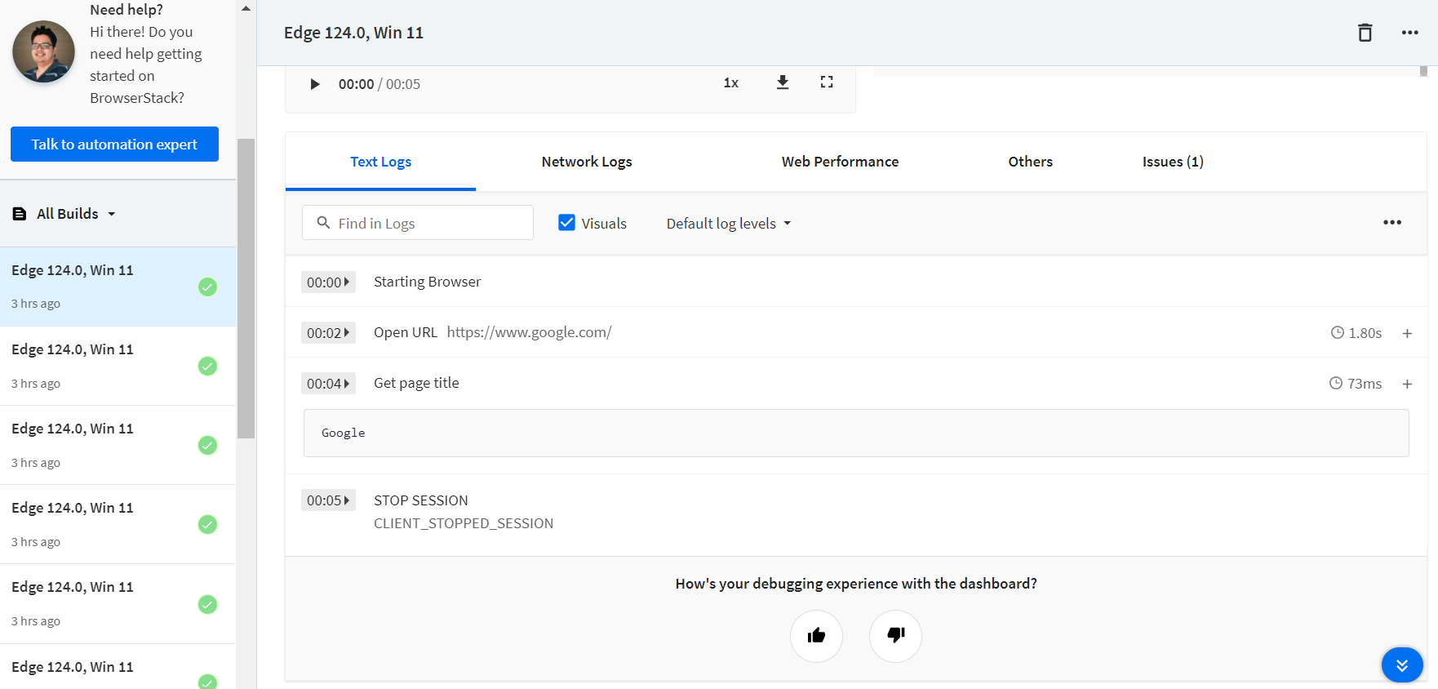Switch to the Text Logs tab
Image resolution: width=1438 pixels, height=689 pixels.
380,162
